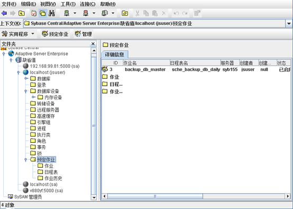Viewport: 293px width, 209px height.
Task: Click the 预定作业 toolbar button
Action: [x=55, y=34]
